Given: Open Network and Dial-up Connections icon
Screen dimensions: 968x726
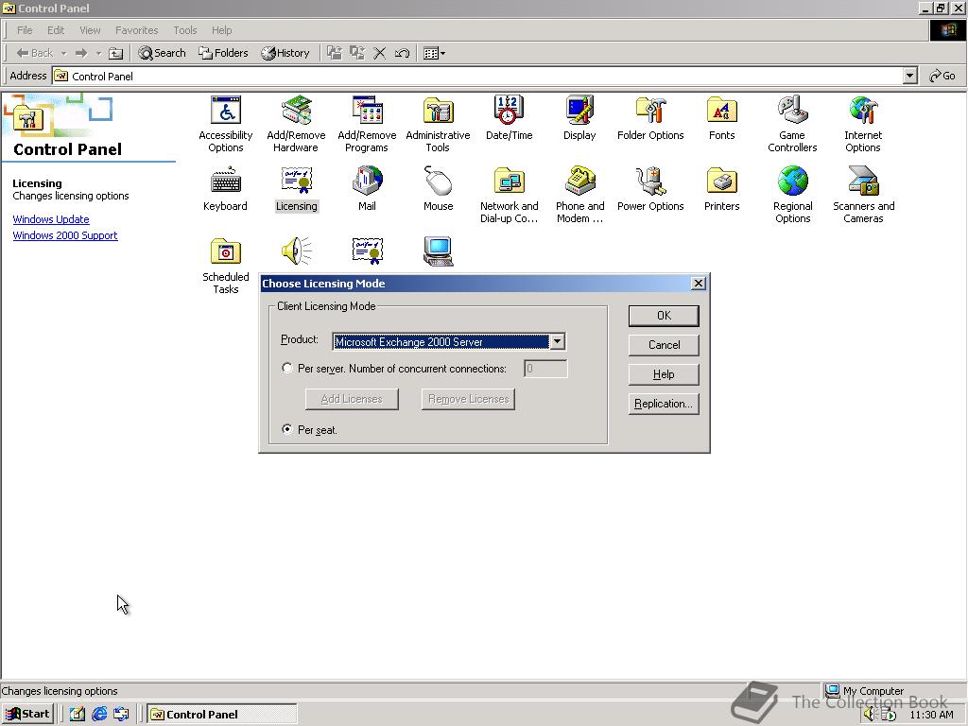Looking at the screenshot, I should point(509,195).
